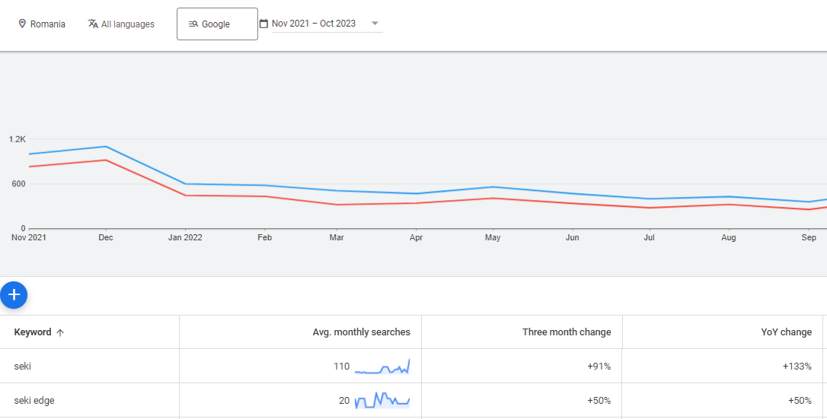This screenshot has height=419, width=827.
Task: Expand the date range dropdown arrow
Action: tap(375, 24)
